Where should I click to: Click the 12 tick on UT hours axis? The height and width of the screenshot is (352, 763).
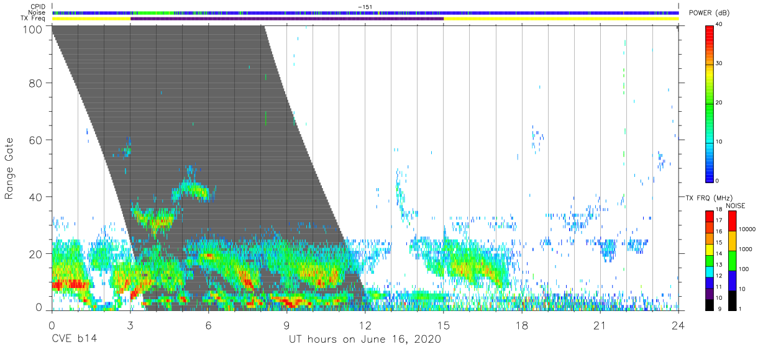pyautogui.click(x=365, y=325)
